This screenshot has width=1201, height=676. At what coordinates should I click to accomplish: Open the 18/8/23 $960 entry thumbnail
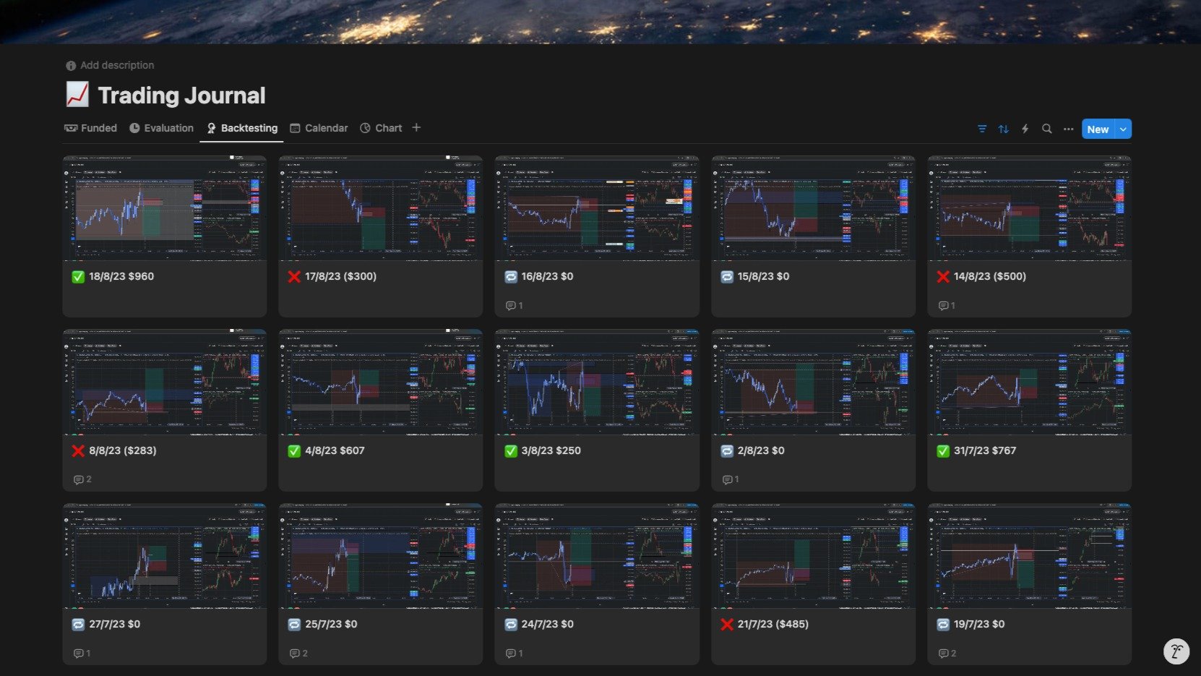(x=165, y=208)
